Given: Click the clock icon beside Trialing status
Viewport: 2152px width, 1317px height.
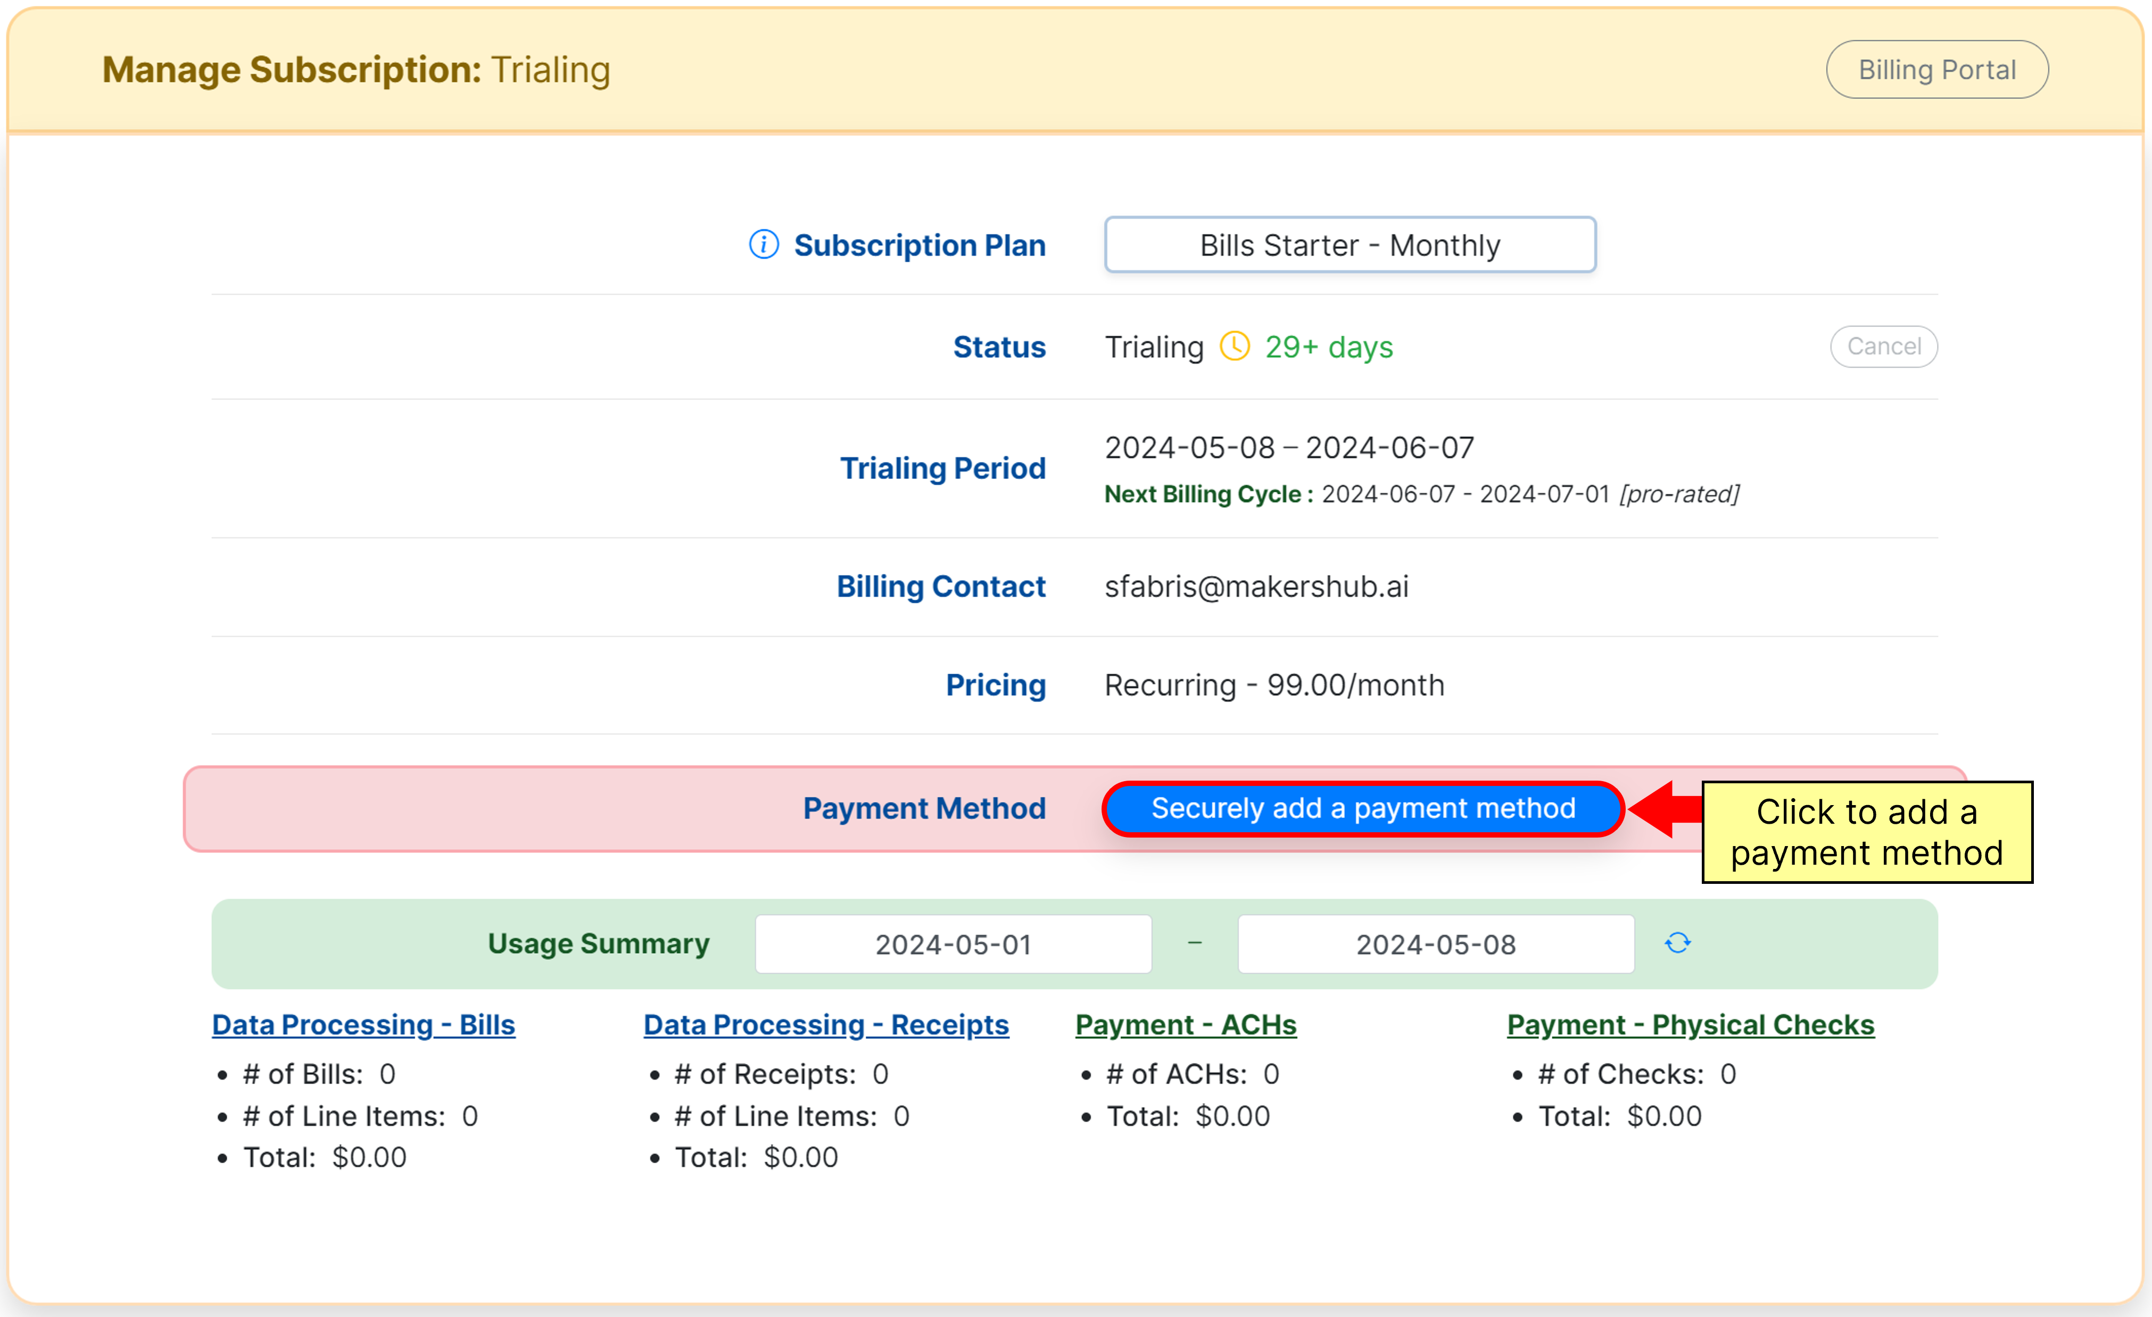Looking at the screenshot, I should click(x=1234, y=346).
